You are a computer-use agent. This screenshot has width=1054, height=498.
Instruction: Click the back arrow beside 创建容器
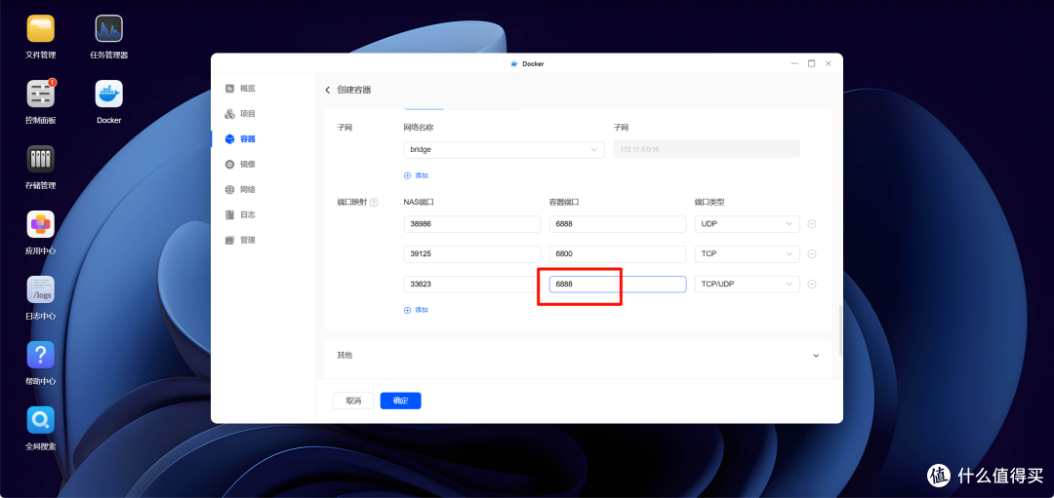[x=328, y=90]
